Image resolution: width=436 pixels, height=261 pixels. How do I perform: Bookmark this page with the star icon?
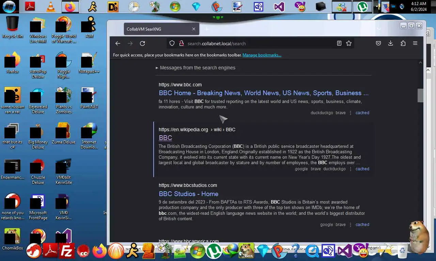click(349, 43)
